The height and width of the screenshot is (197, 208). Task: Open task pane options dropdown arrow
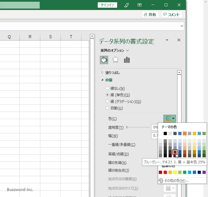(x=167, y=40)
